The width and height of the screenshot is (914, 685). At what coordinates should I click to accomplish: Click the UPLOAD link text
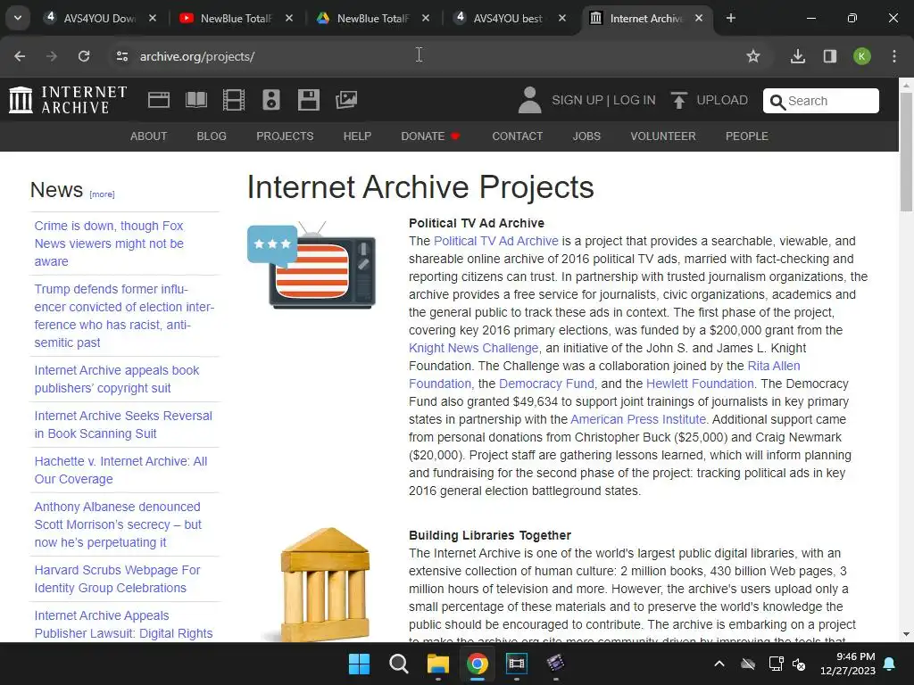click(722, 100)
